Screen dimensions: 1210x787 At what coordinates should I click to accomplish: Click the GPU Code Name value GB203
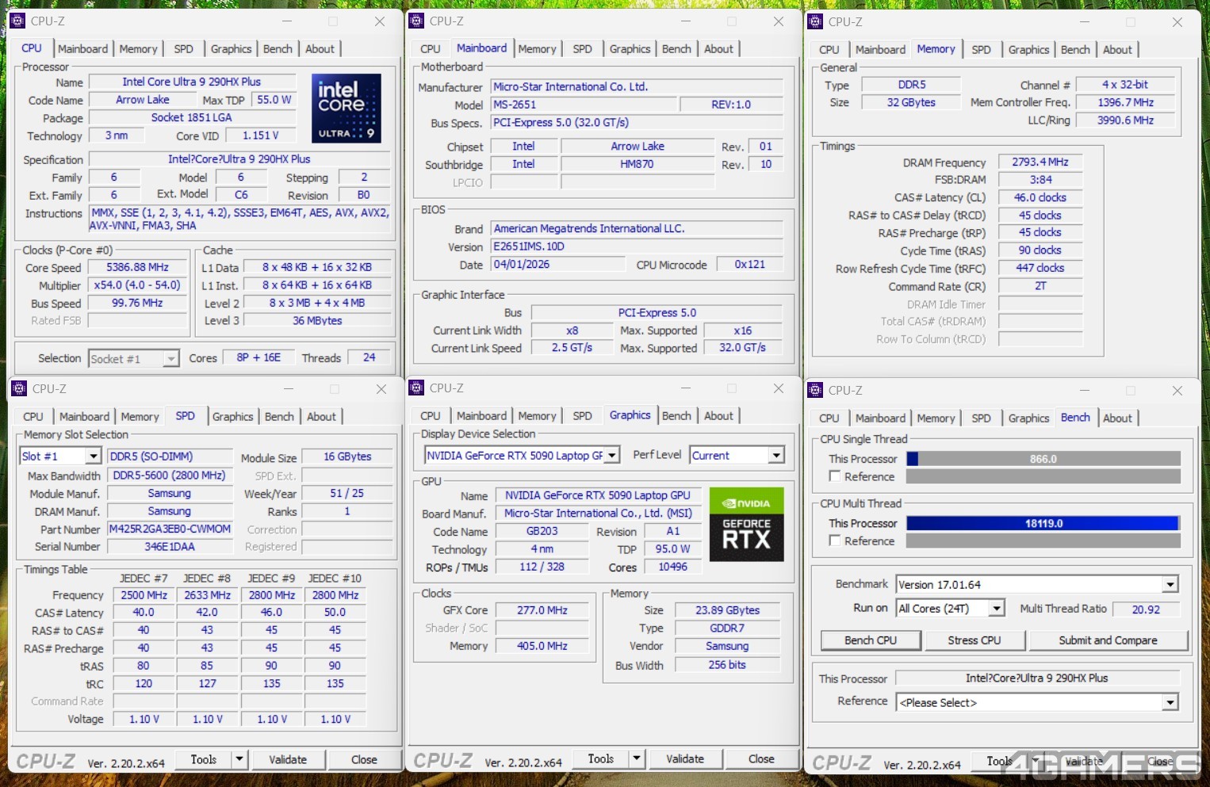coord(542,532)
